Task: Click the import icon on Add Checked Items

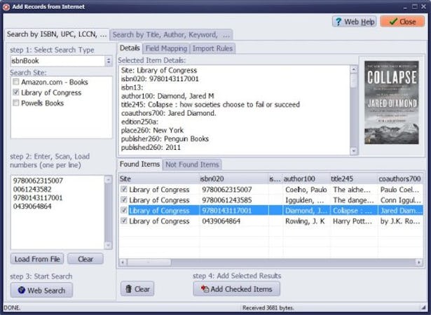Action: [x=205, y=288]
